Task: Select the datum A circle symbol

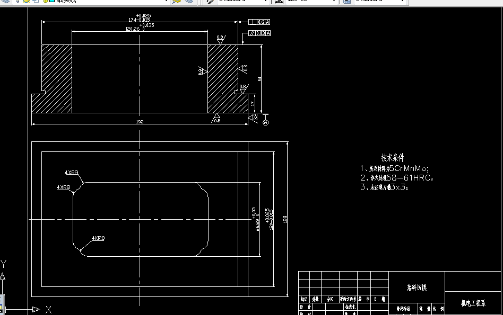Action: 266,123
